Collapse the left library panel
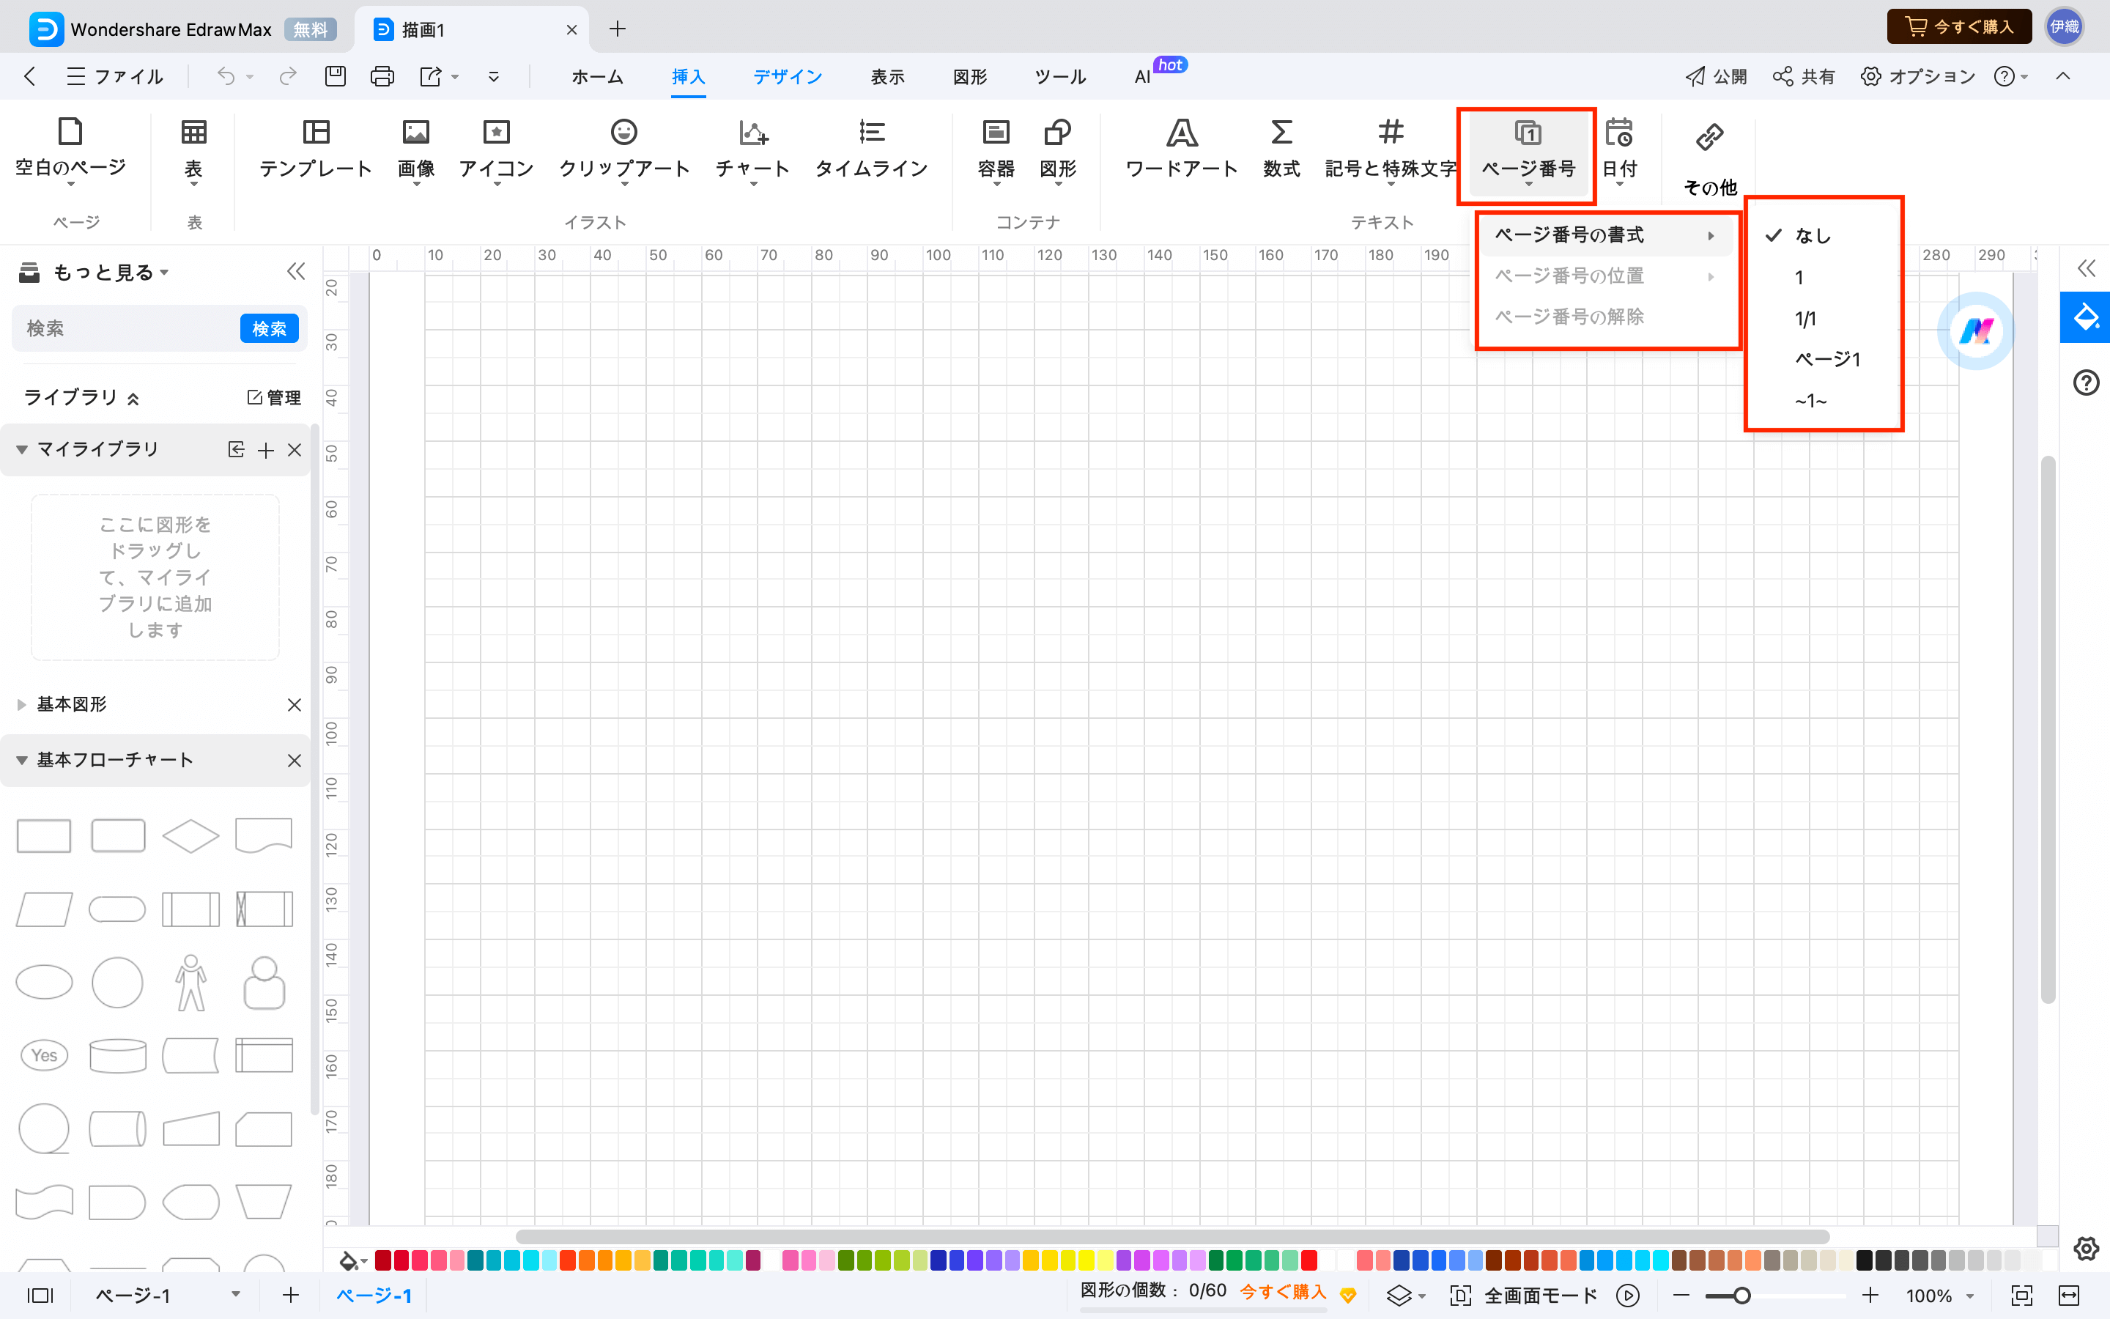 [297, 272]
